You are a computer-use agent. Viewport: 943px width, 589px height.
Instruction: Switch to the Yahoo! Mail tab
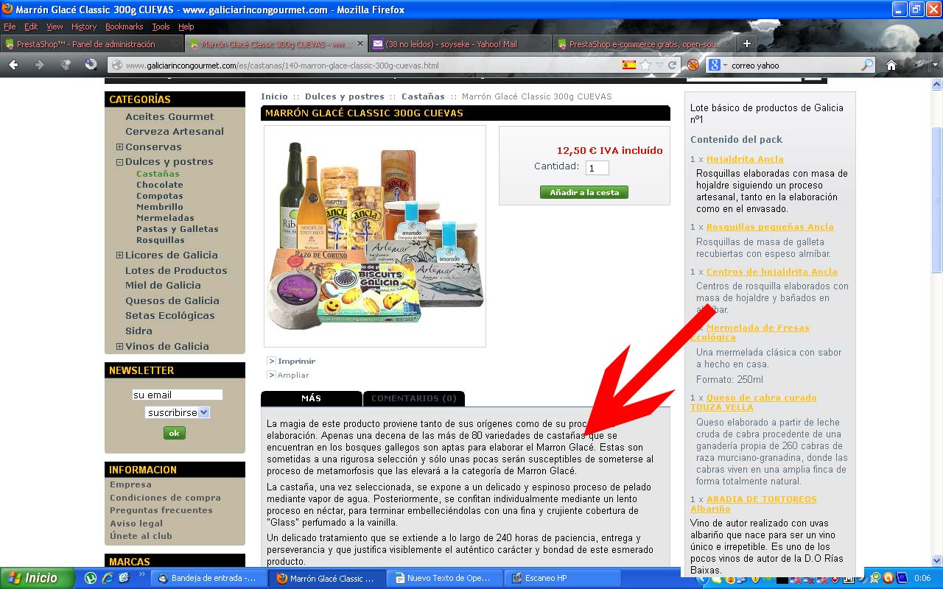460,44
